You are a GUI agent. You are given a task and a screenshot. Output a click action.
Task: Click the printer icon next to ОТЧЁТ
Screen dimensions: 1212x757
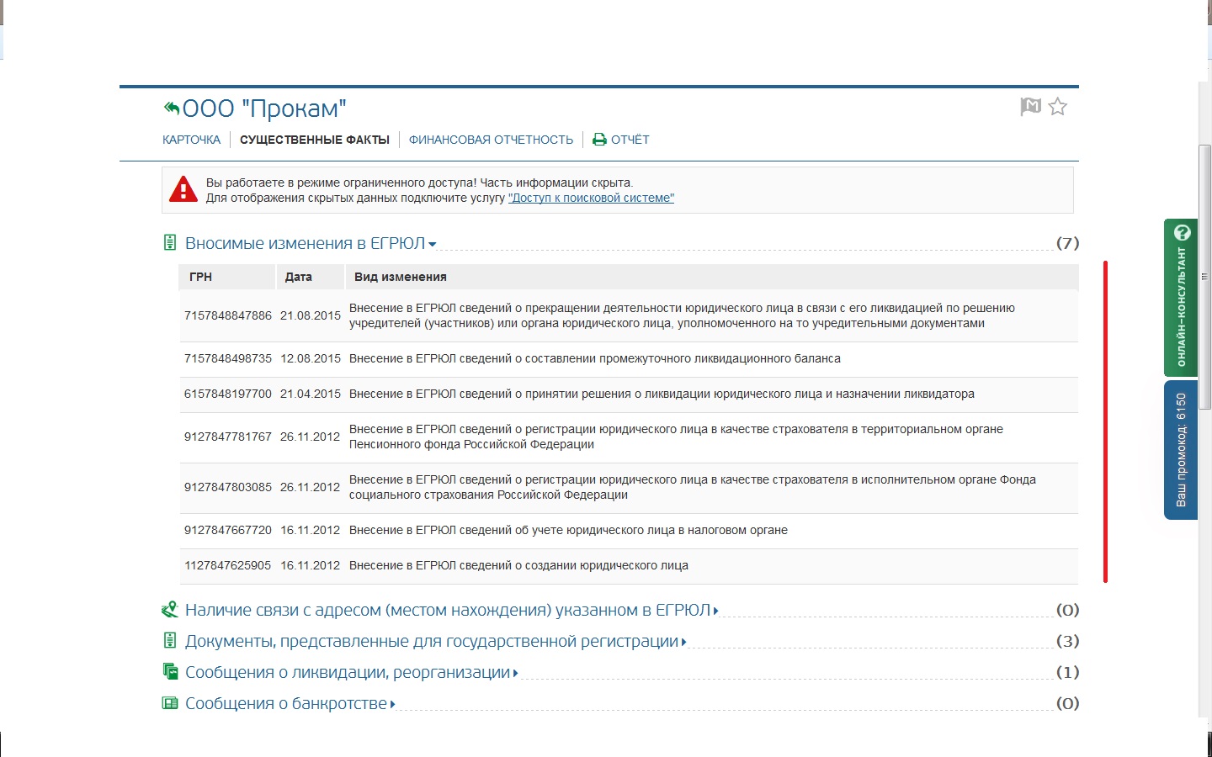coord(599,140)
